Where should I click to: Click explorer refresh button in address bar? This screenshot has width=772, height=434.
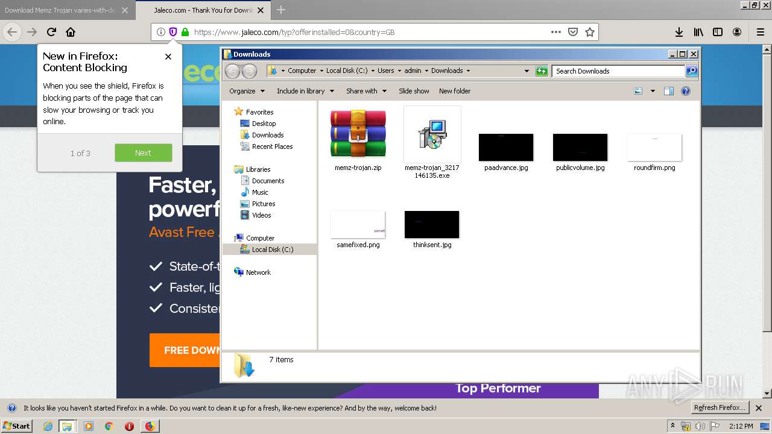point(542,71)
